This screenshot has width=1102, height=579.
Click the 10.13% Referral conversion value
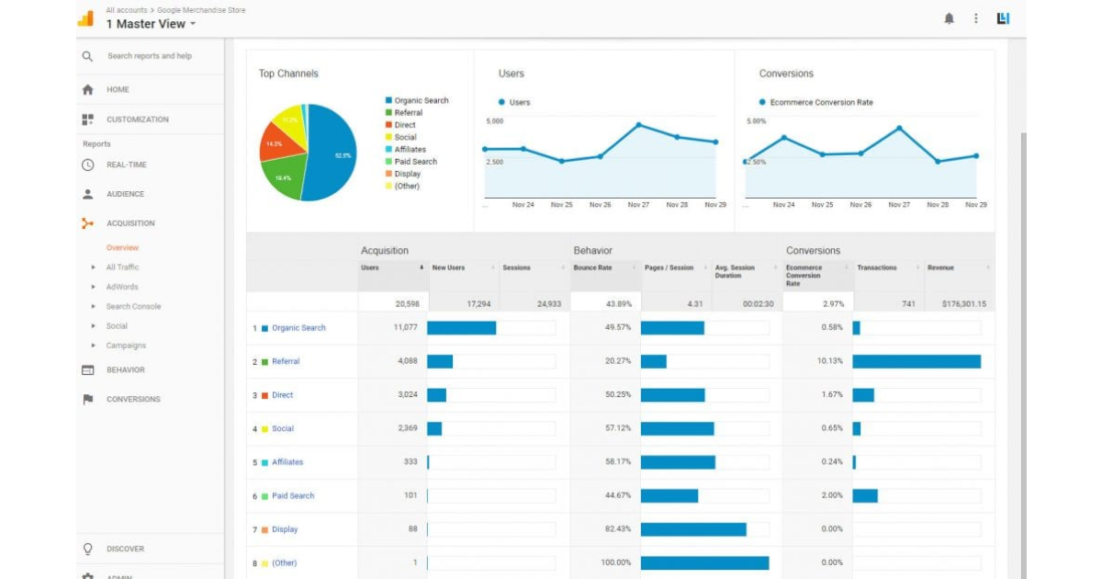point(830,361)
